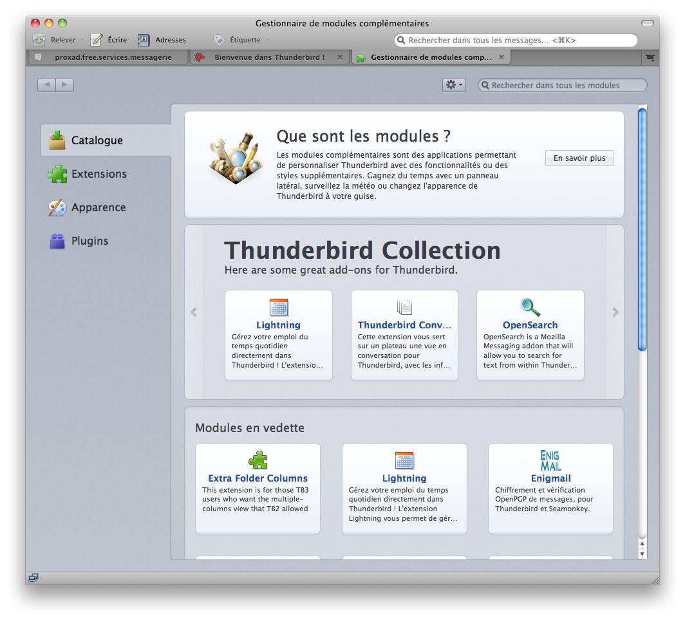The height and width of the screenshot is (620, 685).
Task: Open the Plugins category
Action: [106, 241]
